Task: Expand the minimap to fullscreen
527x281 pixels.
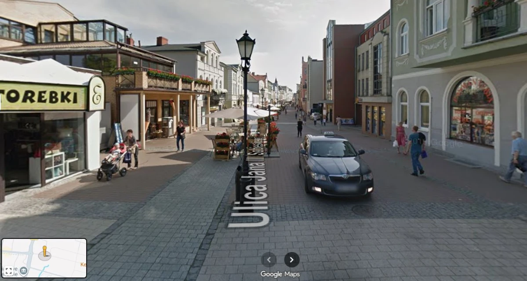Action: click(x=8, y=270)
